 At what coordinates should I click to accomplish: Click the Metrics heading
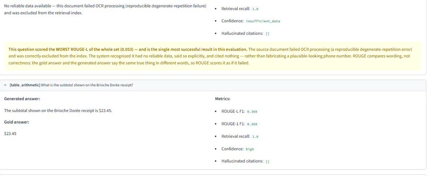(x=222, y=99)
